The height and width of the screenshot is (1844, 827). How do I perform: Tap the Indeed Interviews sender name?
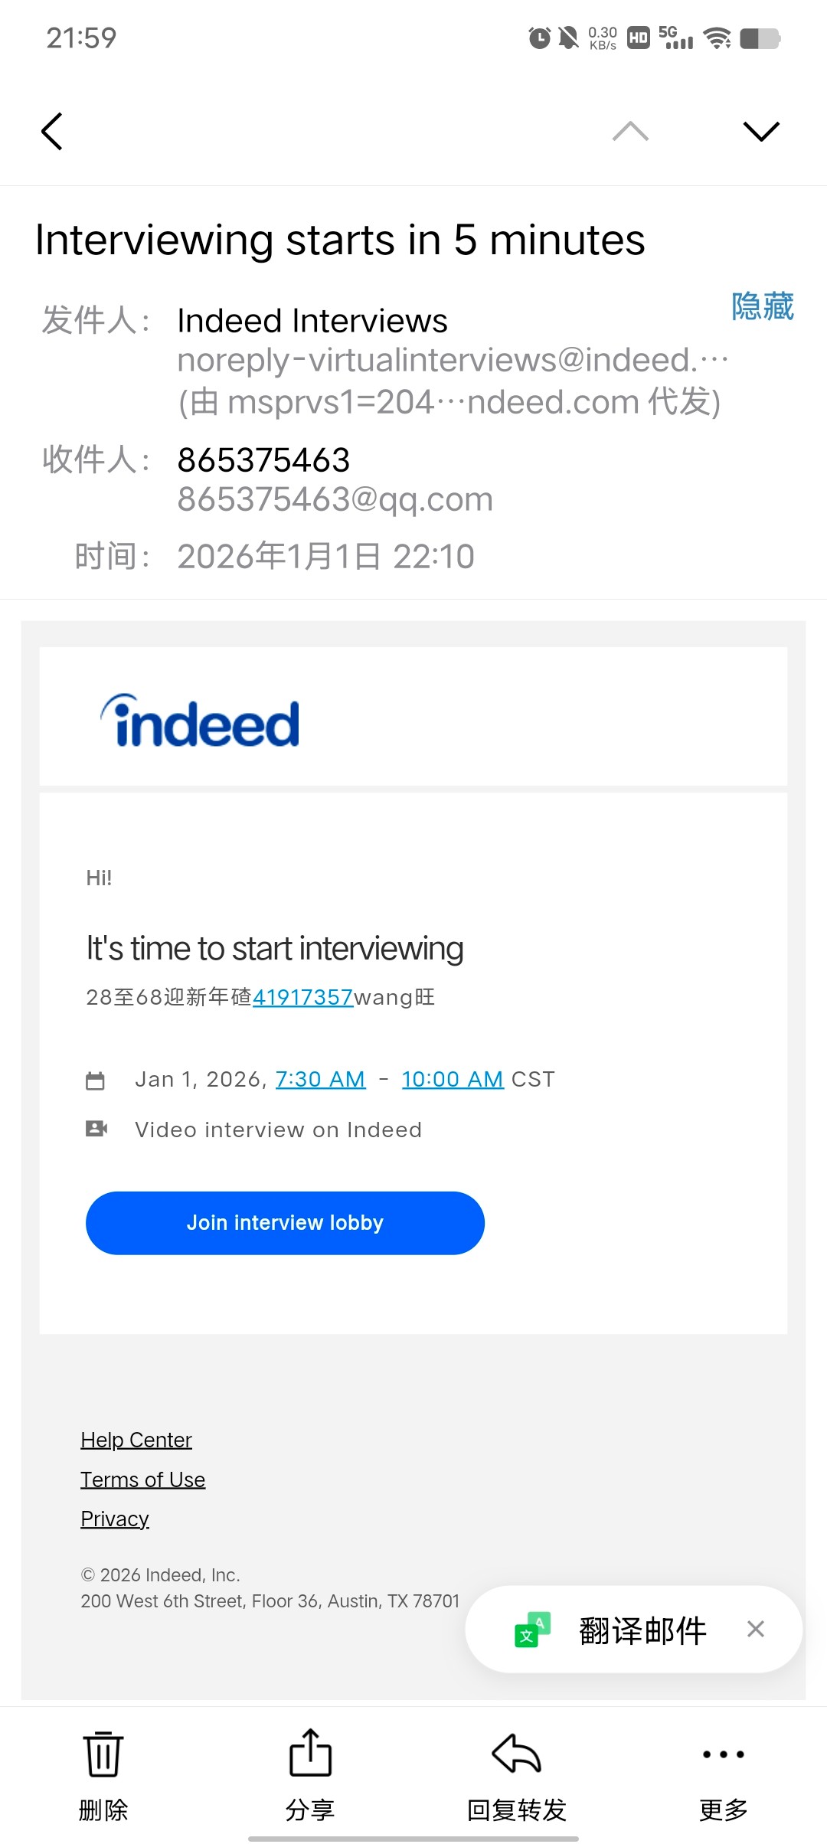coord(312,321)
